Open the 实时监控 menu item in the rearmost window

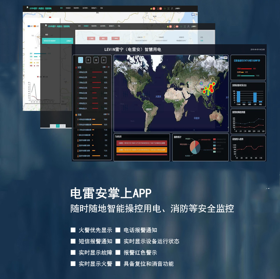click(x=68, y=8)
